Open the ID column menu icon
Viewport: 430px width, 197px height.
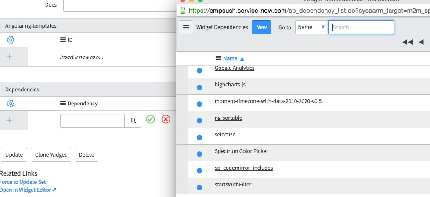pyautogui.click(x=63, y=40)
